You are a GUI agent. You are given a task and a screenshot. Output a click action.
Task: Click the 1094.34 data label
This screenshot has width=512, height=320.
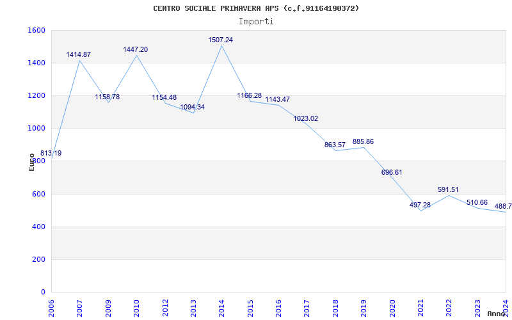point(193,107)
